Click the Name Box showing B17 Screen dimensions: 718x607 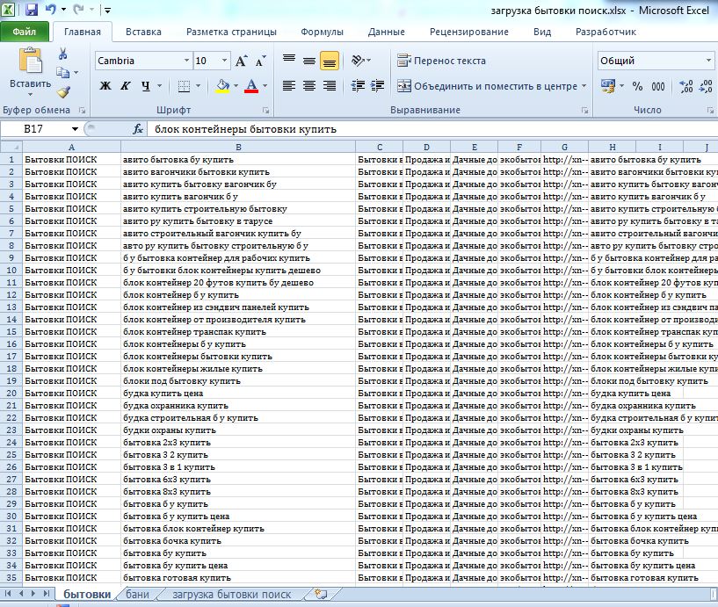tap(36, 129)
